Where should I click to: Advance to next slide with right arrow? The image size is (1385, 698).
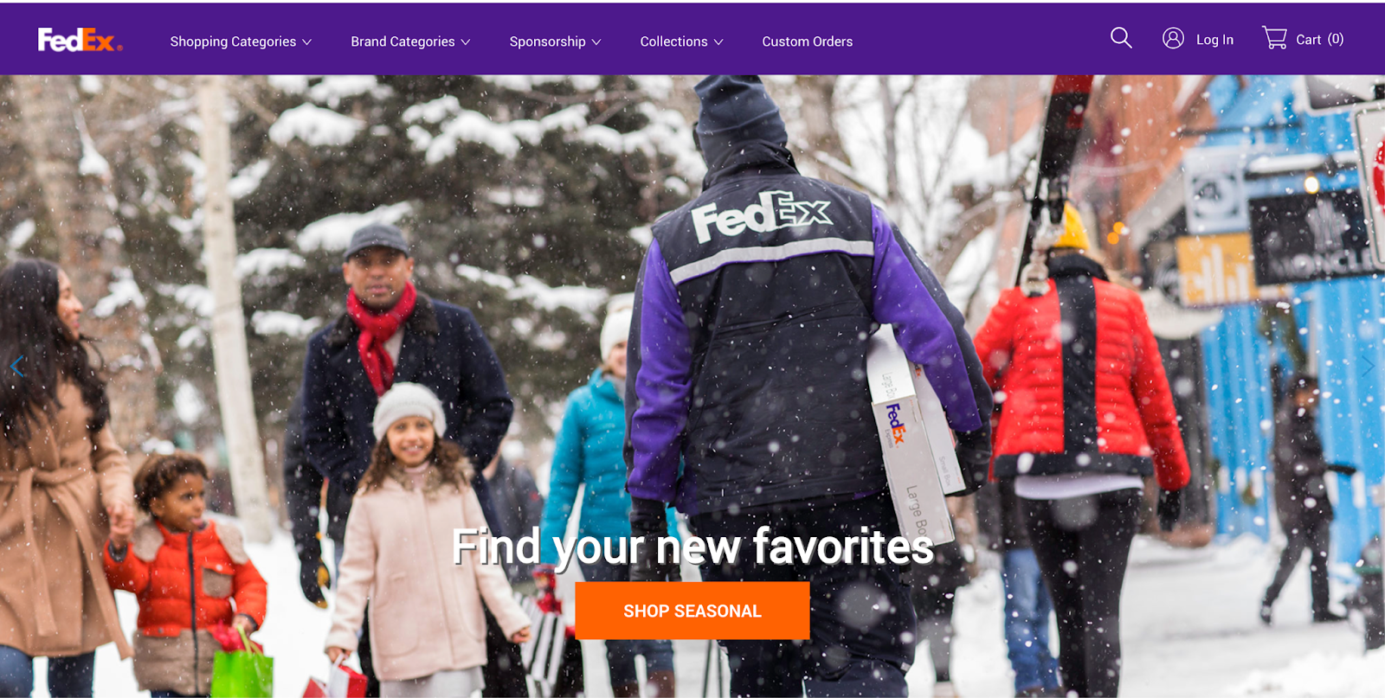(x=1368, y=367)
